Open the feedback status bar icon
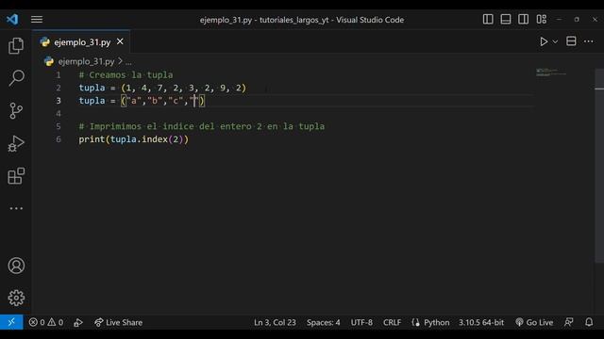This screenshot has width=604, height=339. [568, 322]
